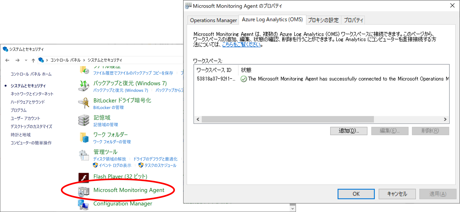The width and height of the screenshot is (460, 212).
Task: Open the イベント ログの表示 link
Action: pyautogui.click(x=115, y=165)
